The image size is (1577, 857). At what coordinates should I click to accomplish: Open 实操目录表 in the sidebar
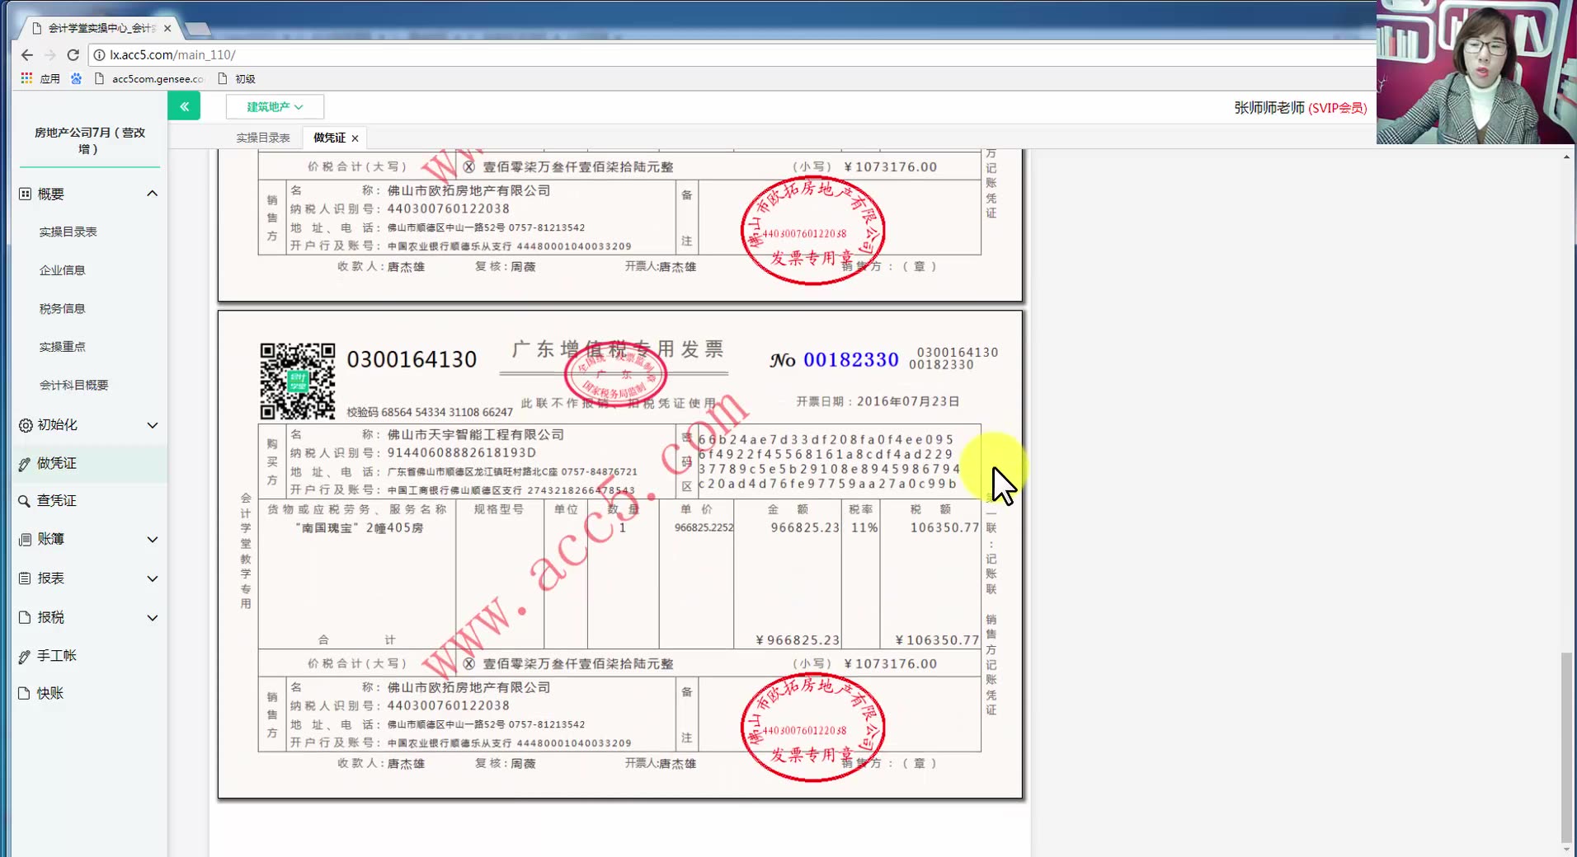(x=68, y=232)
